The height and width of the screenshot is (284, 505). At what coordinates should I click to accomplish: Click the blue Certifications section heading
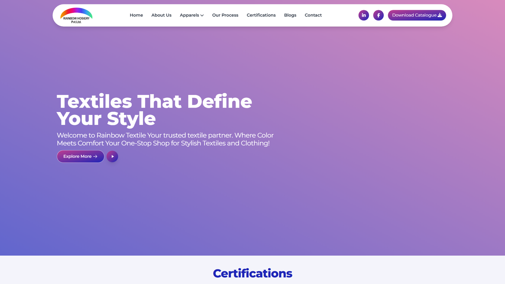pos(252,273)
